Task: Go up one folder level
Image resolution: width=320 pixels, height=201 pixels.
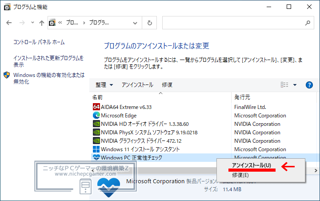Action: coord(42,23)
